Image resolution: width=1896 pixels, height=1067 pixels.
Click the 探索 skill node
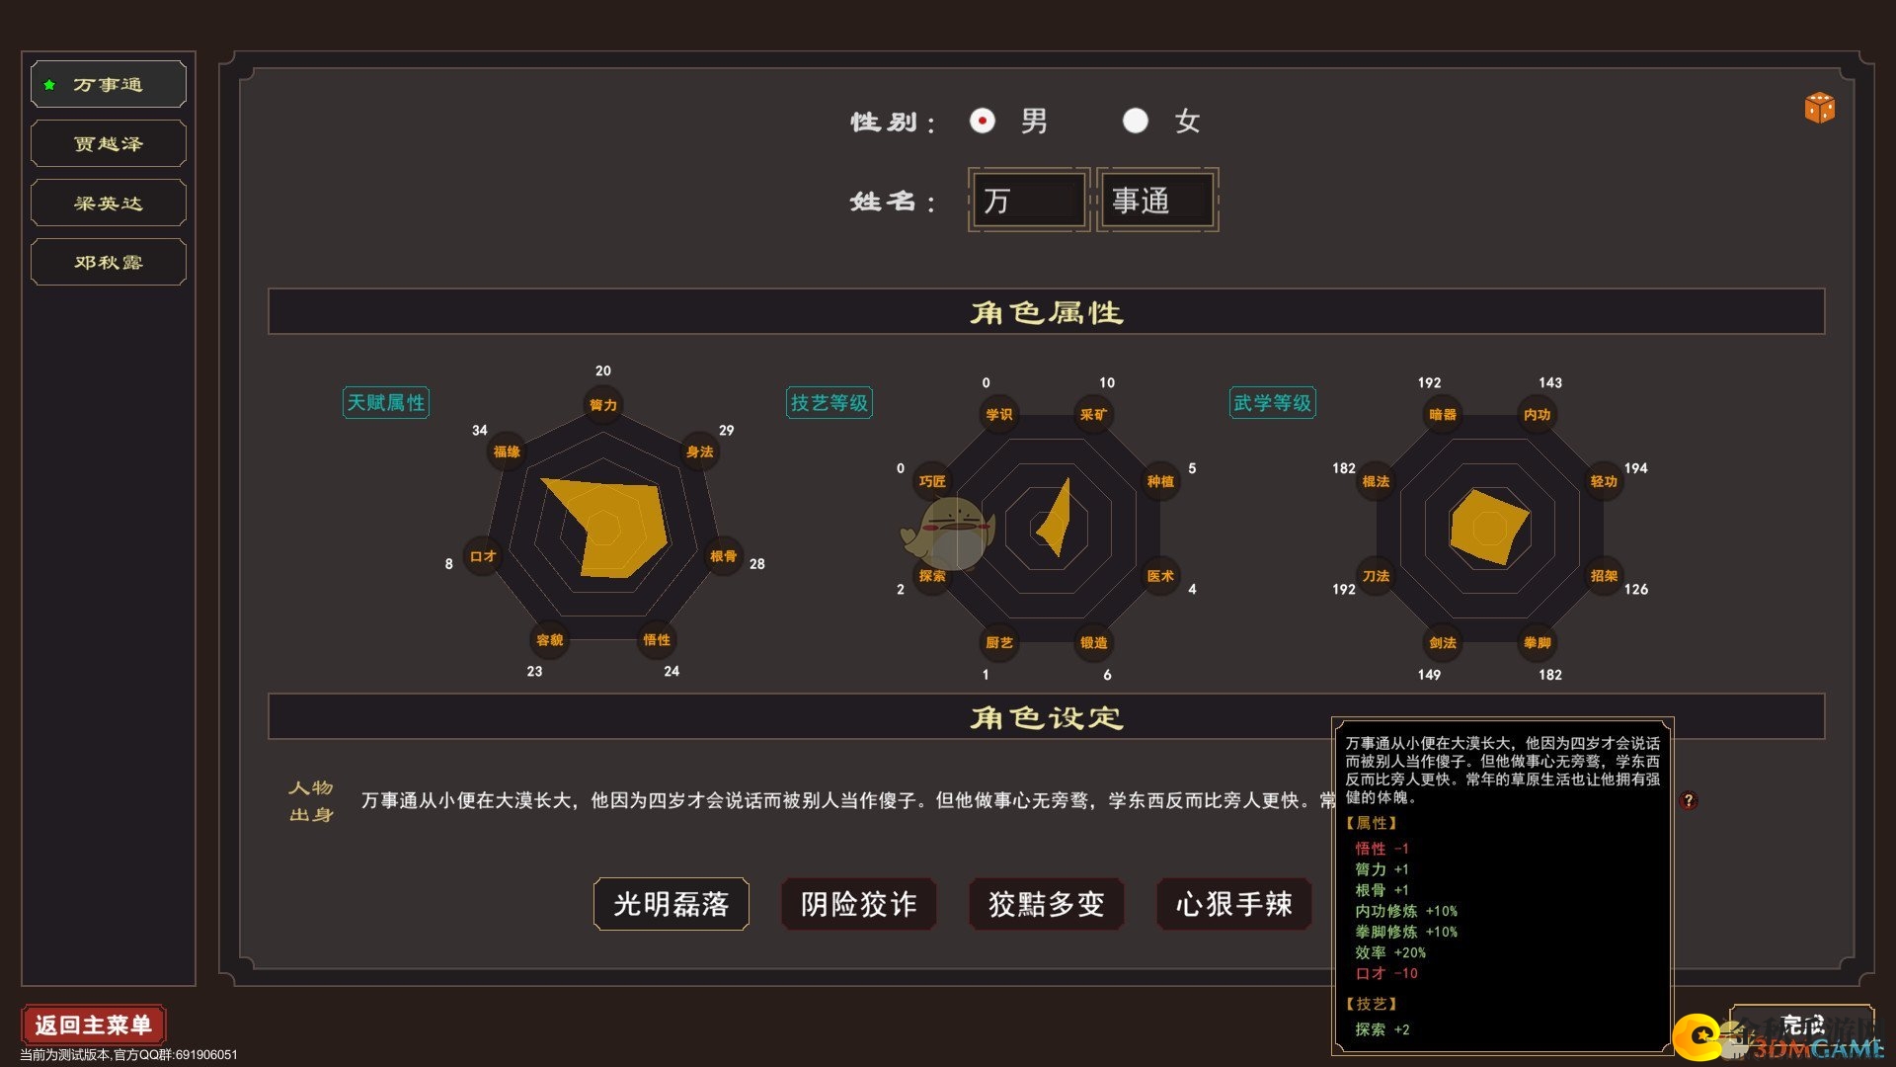pyautogui.click(x=932, y=576)
